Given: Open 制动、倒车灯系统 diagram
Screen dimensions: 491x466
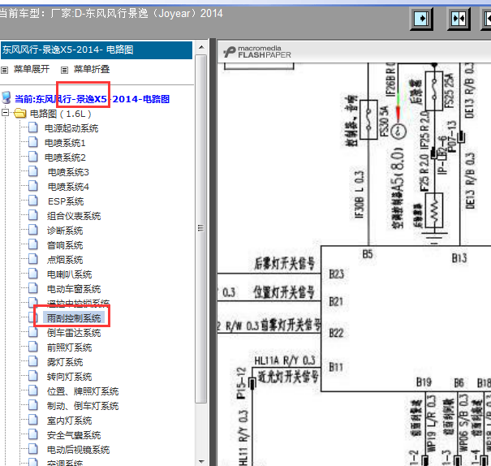Looking at the screenshot, I should [83, 406].
